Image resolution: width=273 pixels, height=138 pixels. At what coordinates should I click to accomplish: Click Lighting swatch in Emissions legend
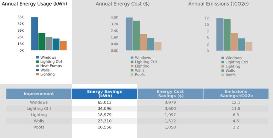tap(223, 67)
